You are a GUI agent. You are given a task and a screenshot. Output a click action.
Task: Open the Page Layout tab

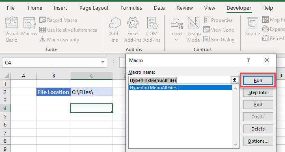pos(94,8)
